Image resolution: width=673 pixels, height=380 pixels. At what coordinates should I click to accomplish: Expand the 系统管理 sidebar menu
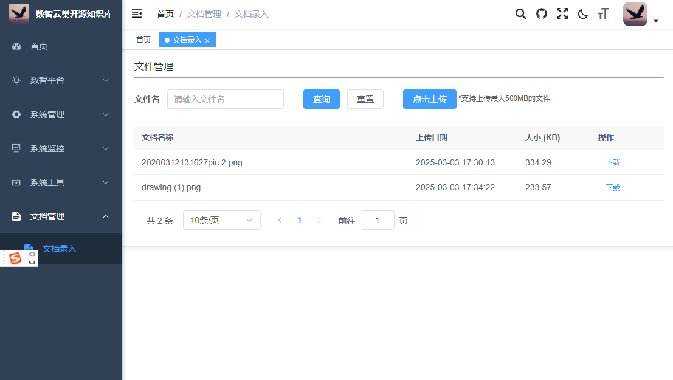61,114
